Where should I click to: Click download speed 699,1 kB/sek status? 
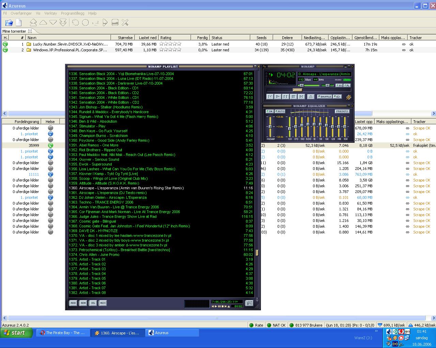click(391, 325)
